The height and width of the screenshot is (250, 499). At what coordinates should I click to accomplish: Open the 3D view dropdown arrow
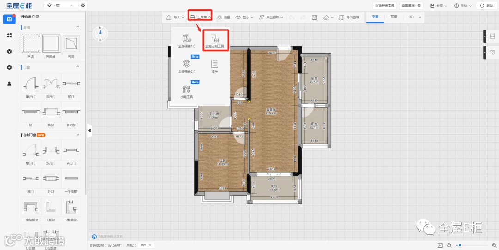[420, 17]
